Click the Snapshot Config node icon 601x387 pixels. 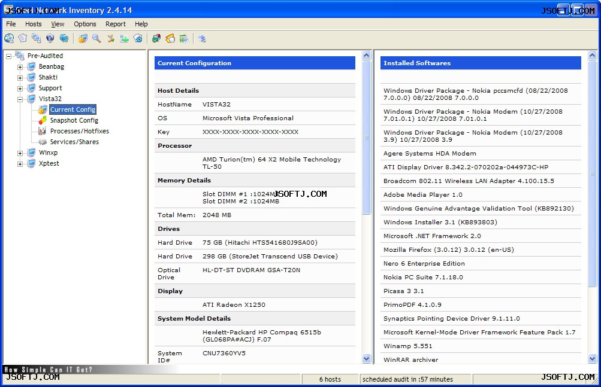coord(43,120)
